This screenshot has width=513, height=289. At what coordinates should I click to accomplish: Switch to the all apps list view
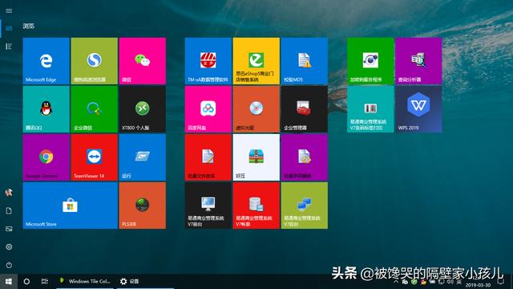click(9, 47)
